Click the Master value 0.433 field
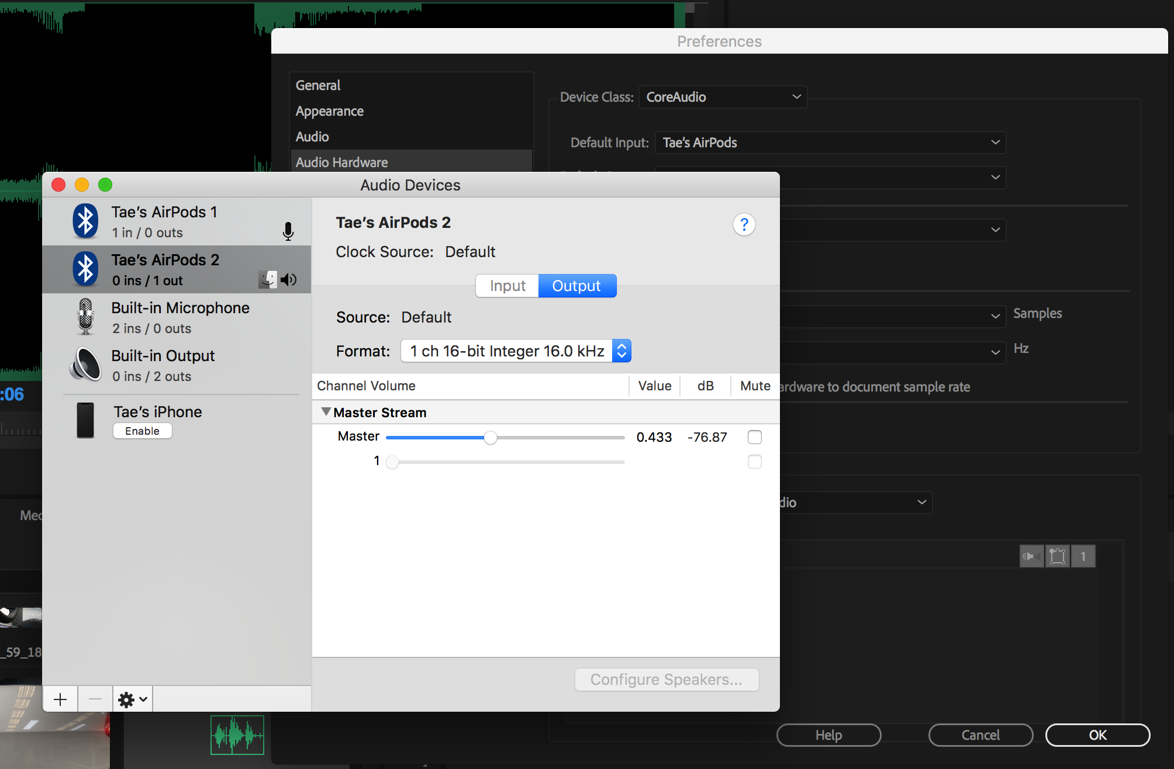Image resolution: width=1174 pixels, height=769 pixels. tap(654, 437)
